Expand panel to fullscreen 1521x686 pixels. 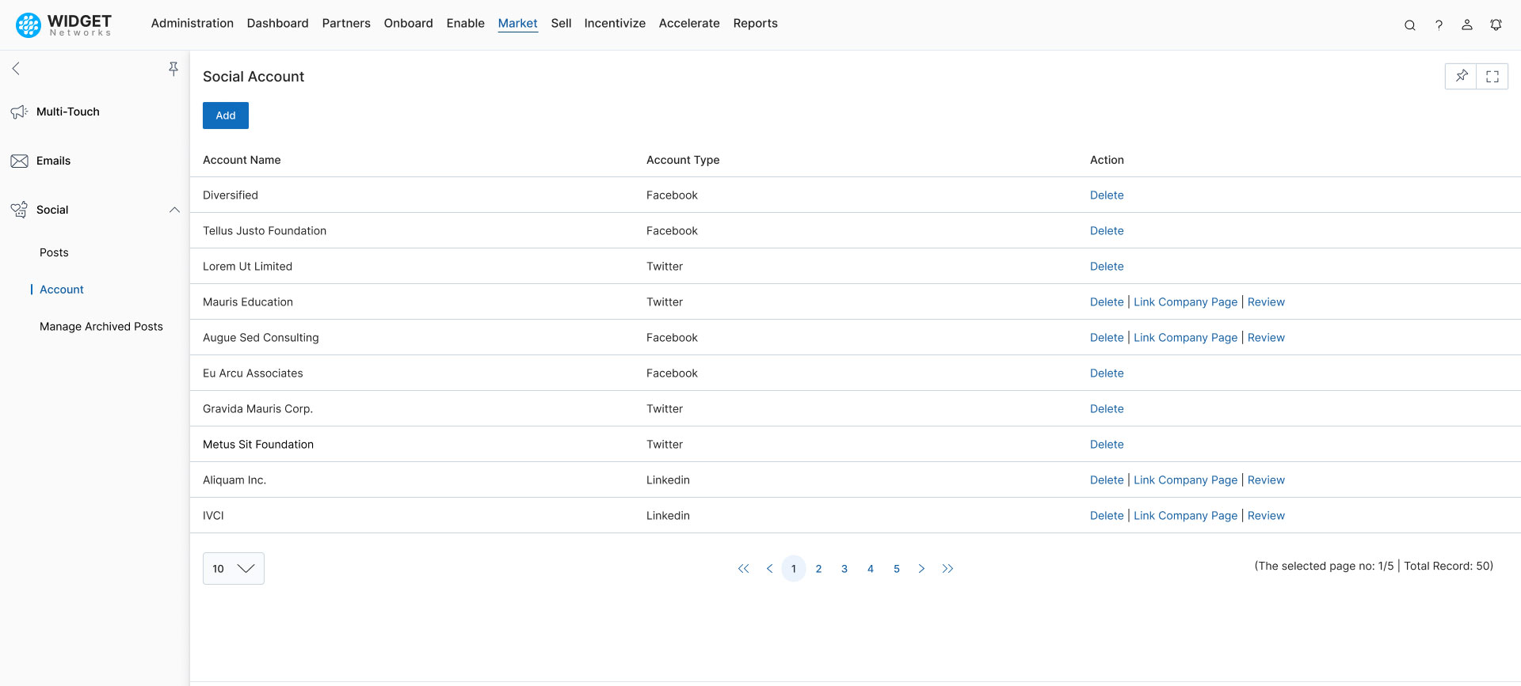[x=1492, y=76]
